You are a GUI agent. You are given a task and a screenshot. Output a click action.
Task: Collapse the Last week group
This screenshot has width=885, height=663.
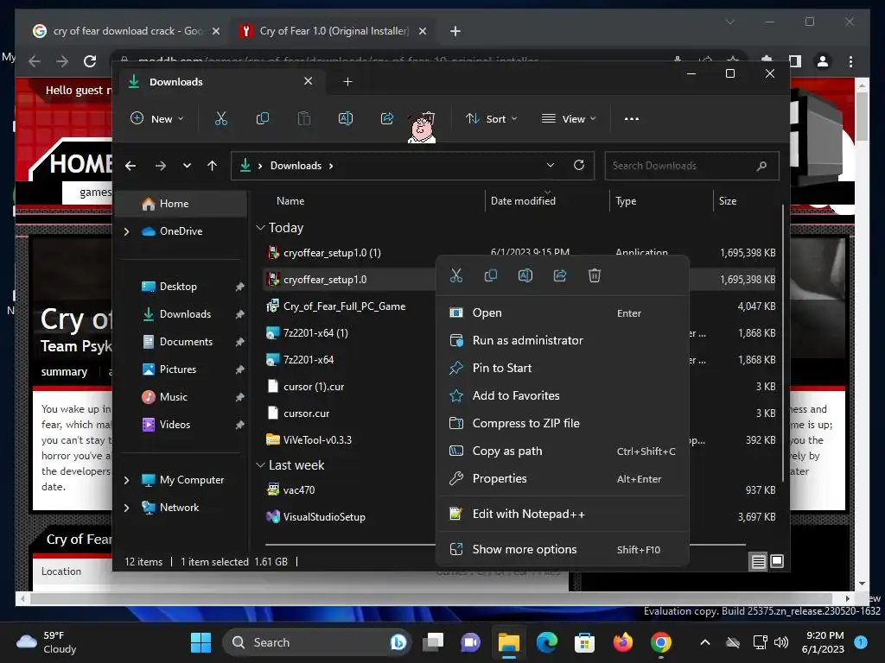pos(260,465)
